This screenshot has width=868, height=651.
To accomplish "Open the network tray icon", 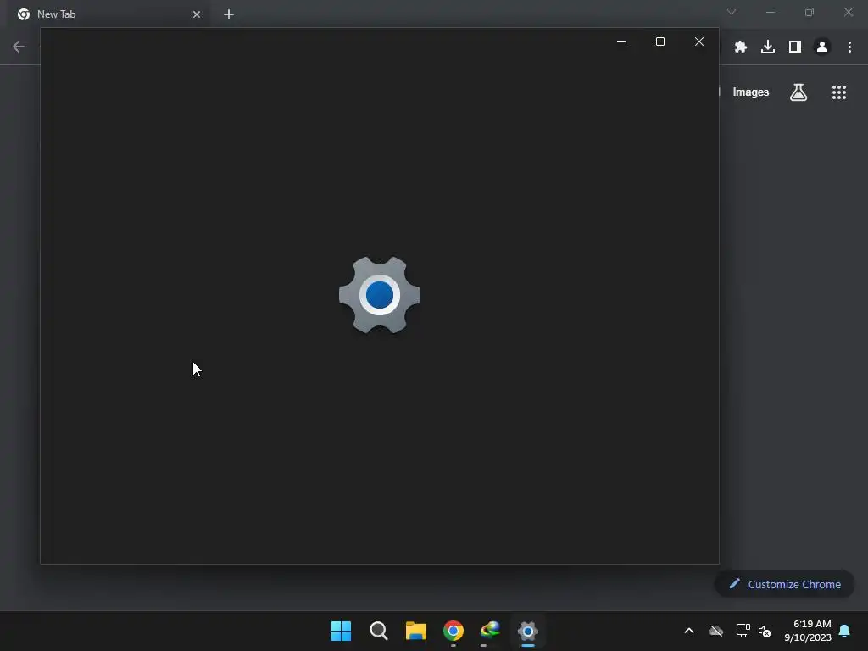I will tap(743, 631).
